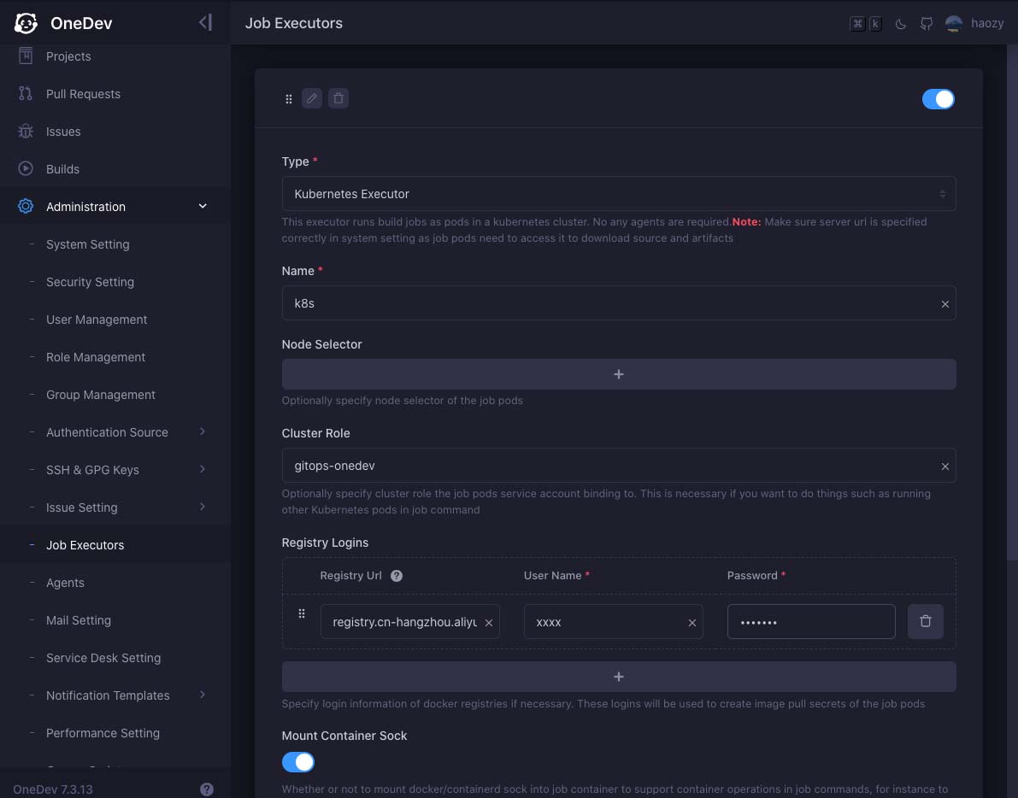Open Role Management

[x=96, y=357]
